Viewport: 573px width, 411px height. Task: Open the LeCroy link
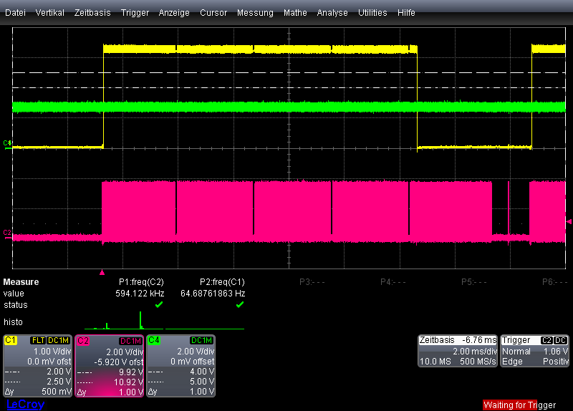(25, 404)
